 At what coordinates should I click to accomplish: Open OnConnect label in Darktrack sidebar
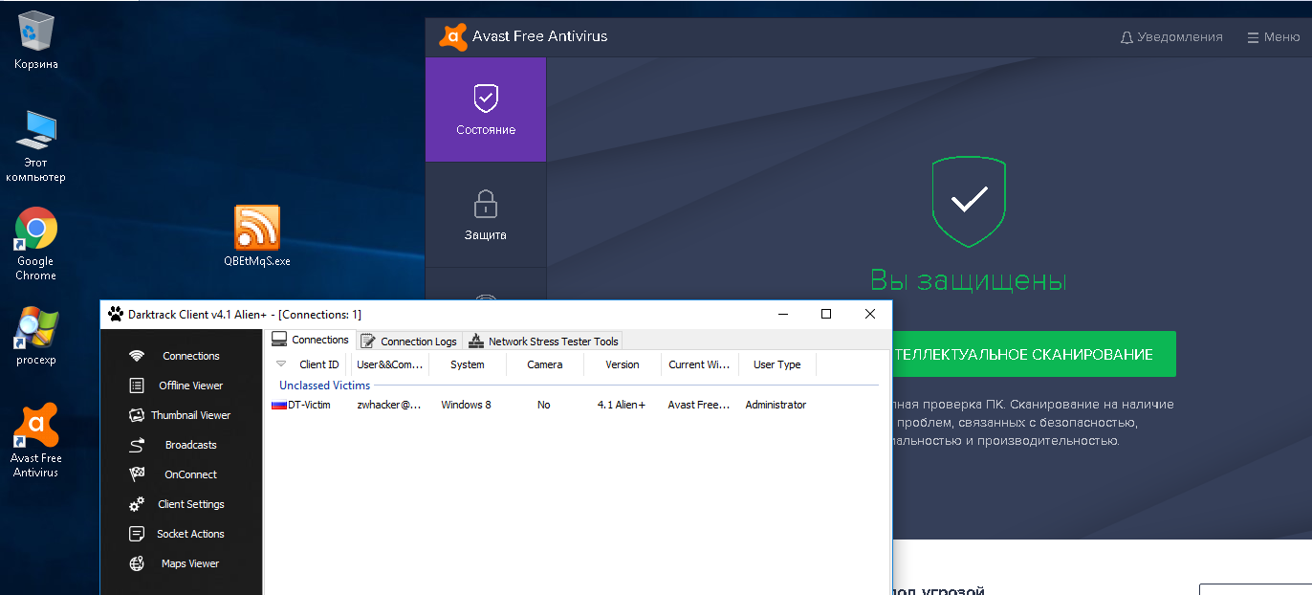(190, 474)
